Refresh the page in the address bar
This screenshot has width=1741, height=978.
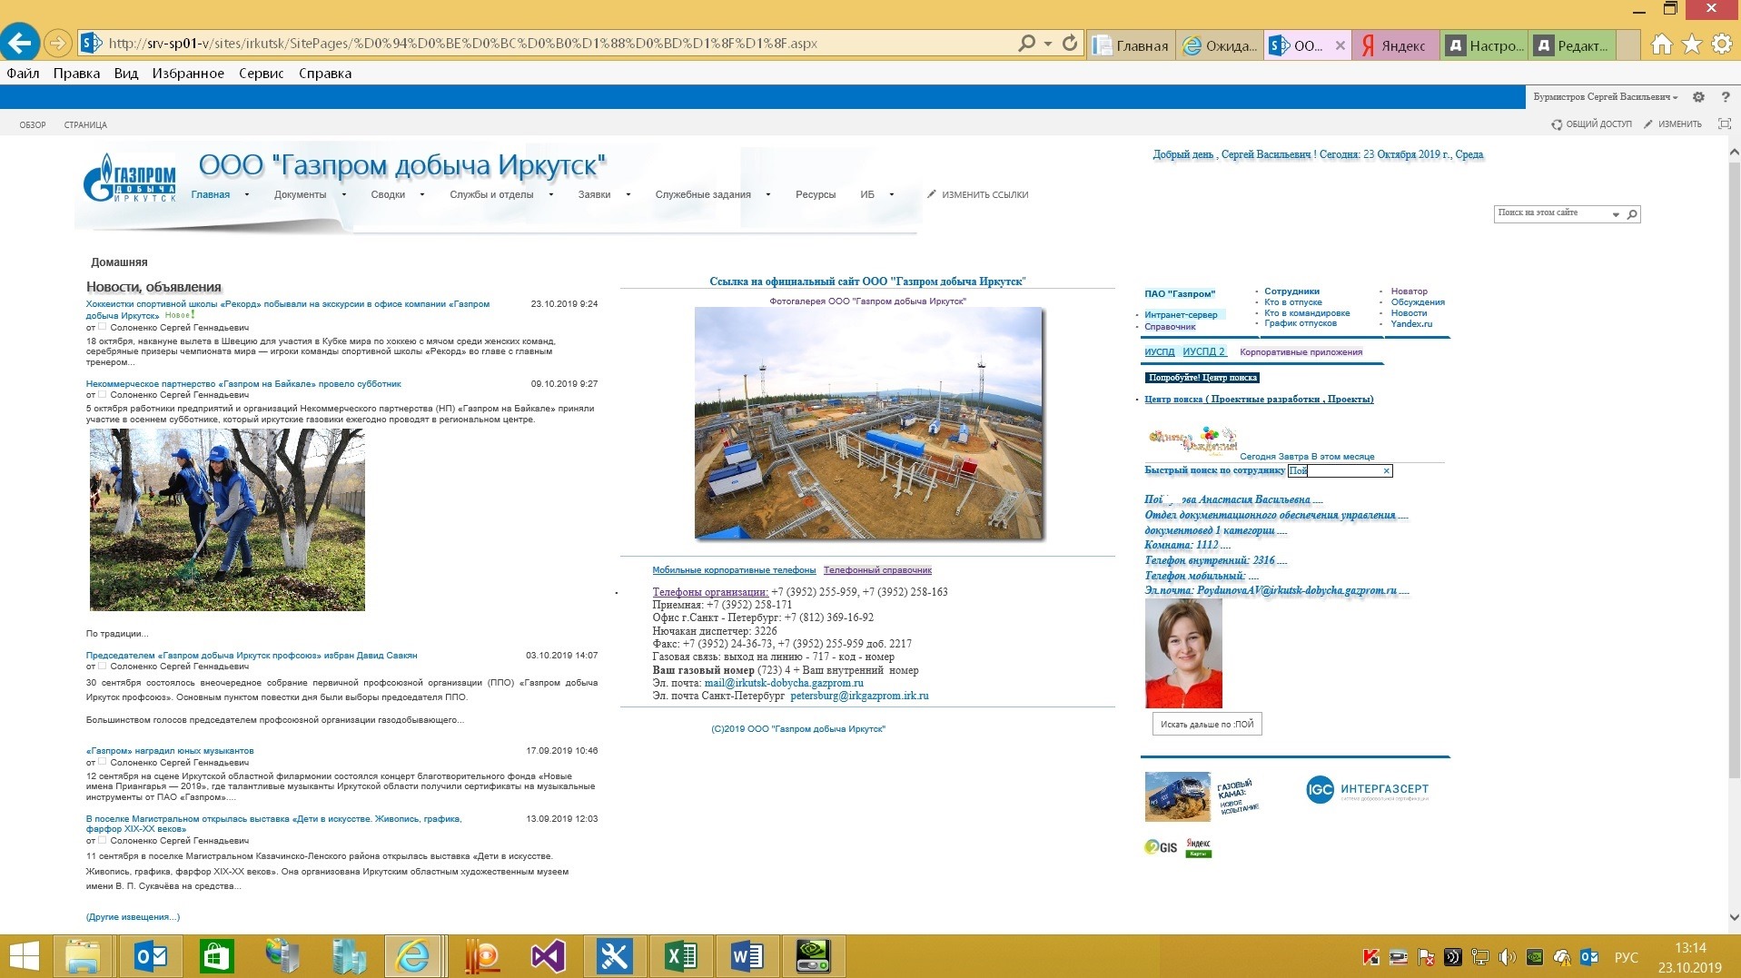[x=1070, y=43]
